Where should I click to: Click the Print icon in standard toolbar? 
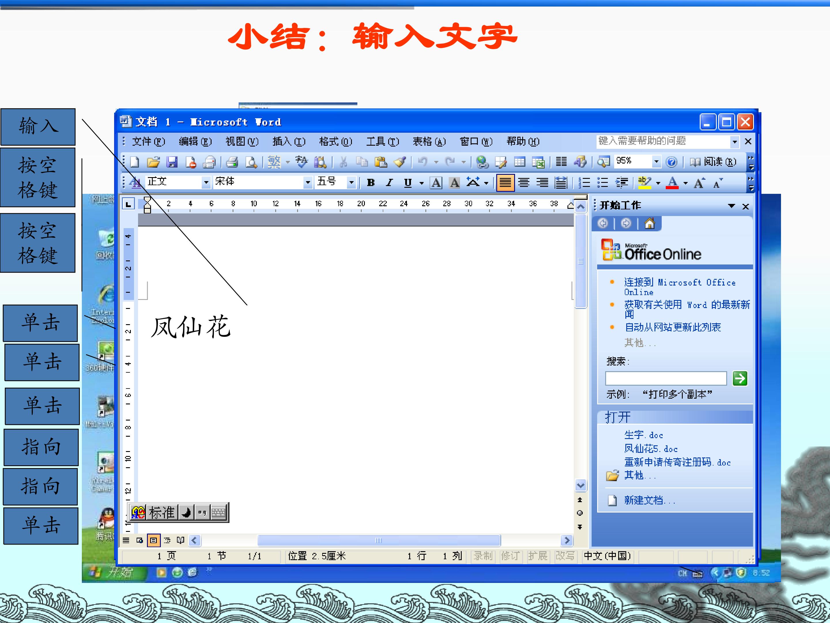(x=232, y=162)
